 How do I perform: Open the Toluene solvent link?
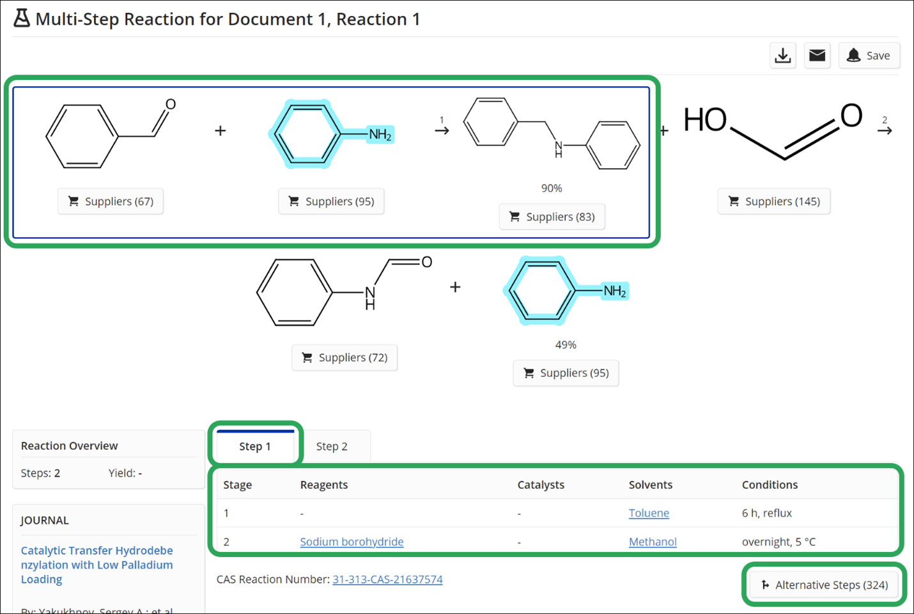click(649, 513)
